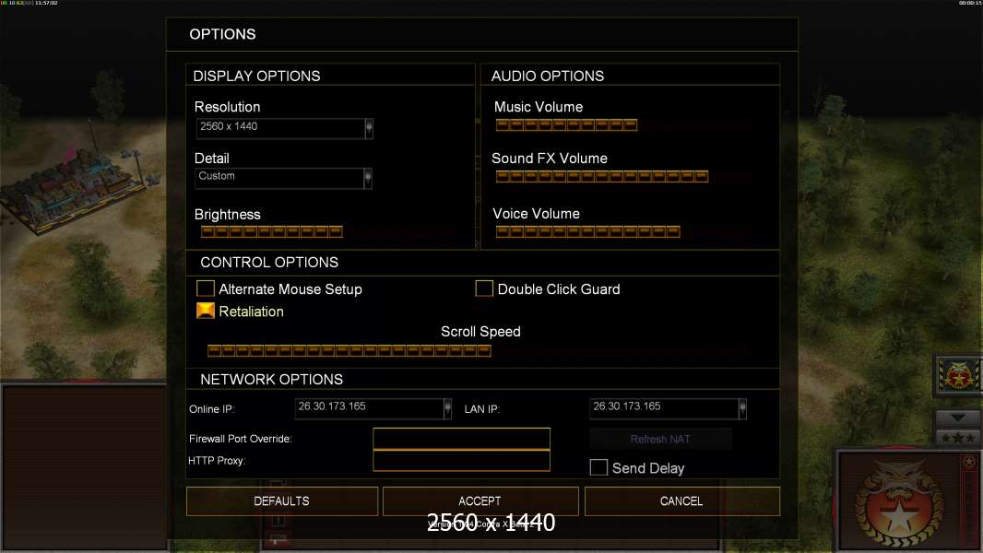
Task: Adjust the Voice Volume slider
Action: (x=587, y=231)
